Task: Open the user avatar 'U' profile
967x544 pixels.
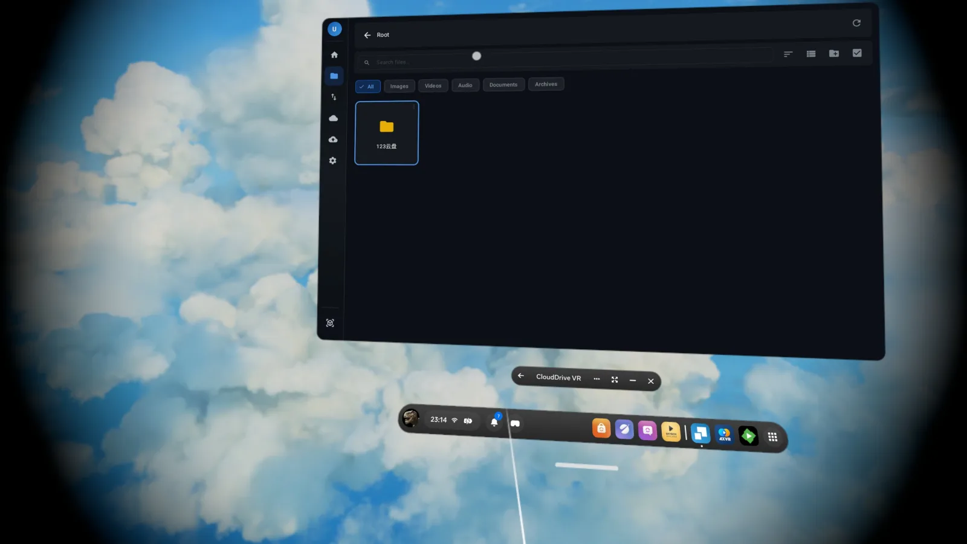Action: [x=334, y=29]
